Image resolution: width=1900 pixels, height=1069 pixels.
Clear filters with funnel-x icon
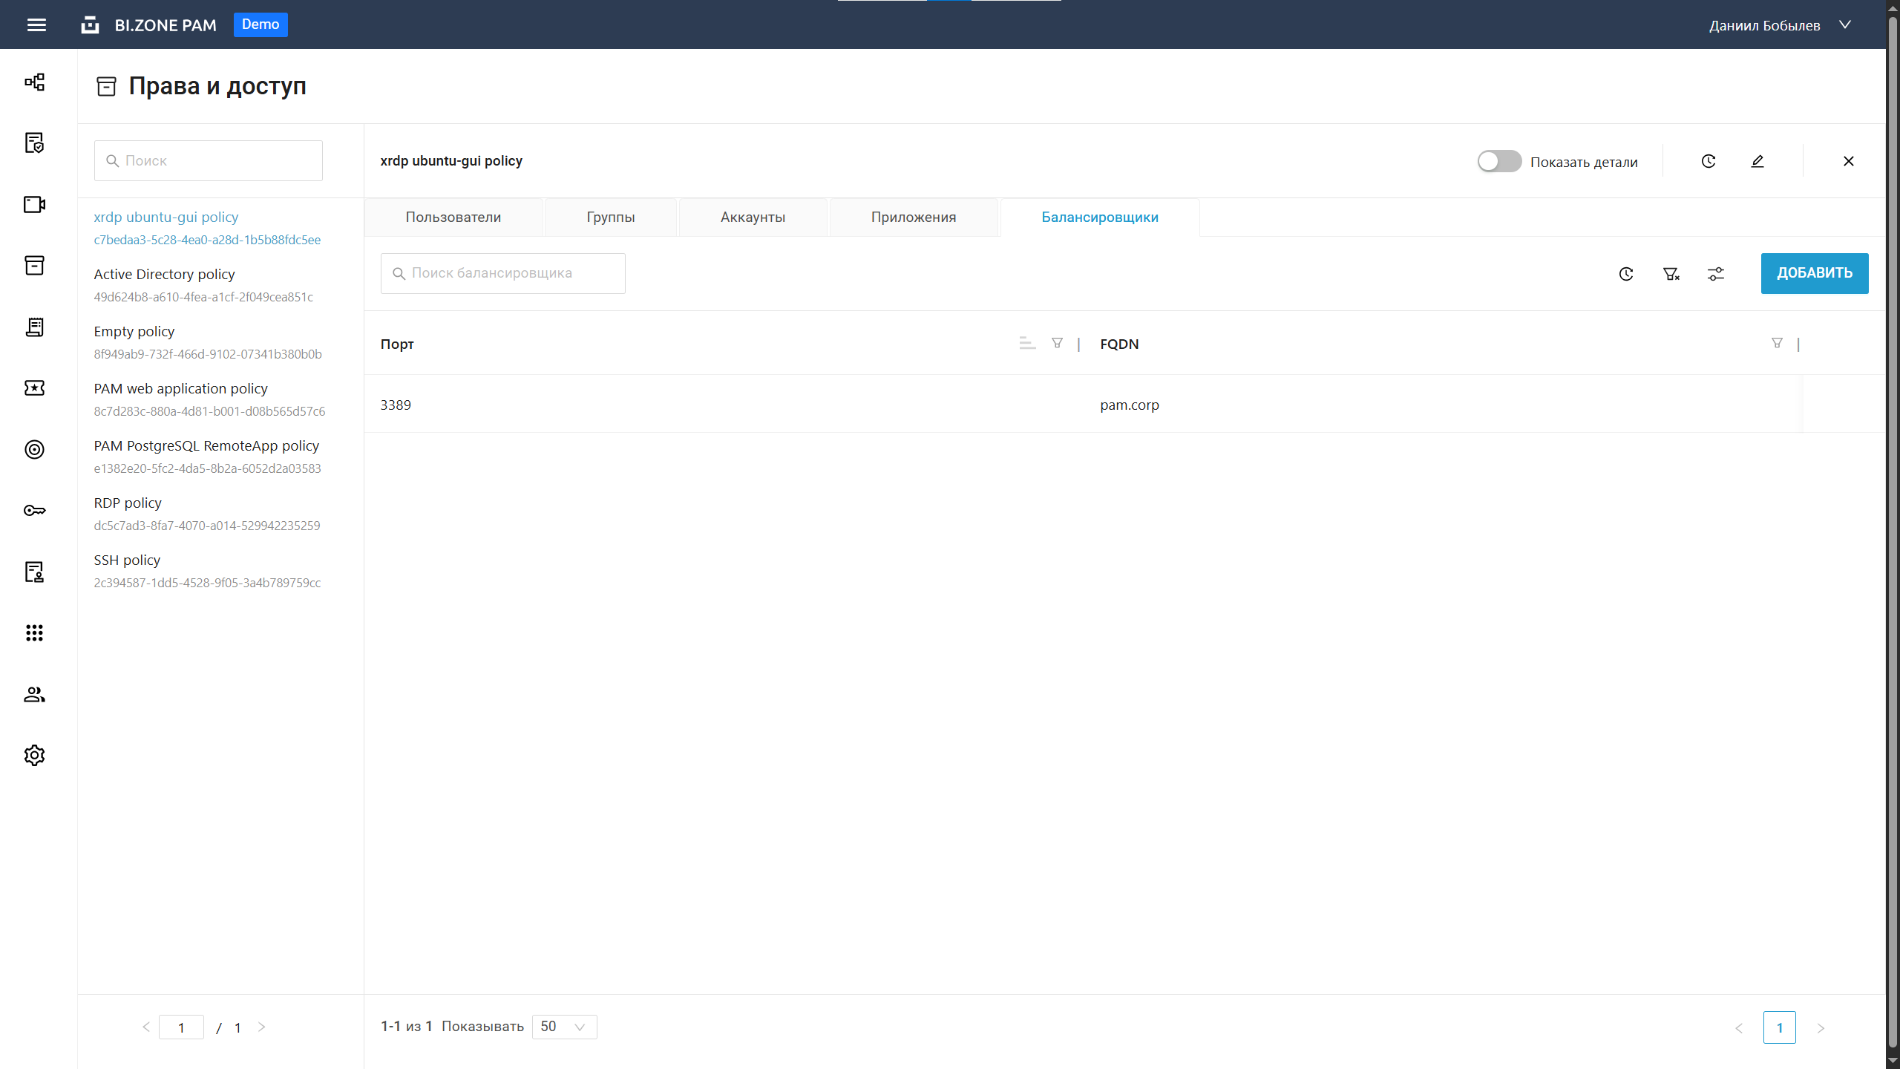(x=1671, y=274)
